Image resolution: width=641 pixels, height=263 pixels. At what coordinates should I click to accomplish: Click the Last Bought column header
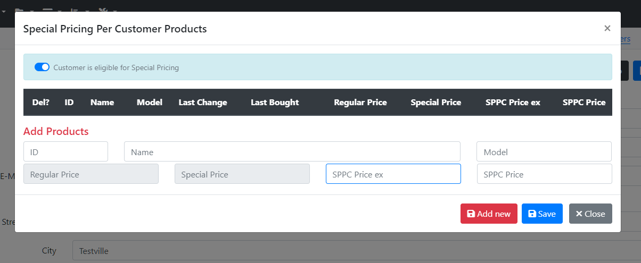275,102
